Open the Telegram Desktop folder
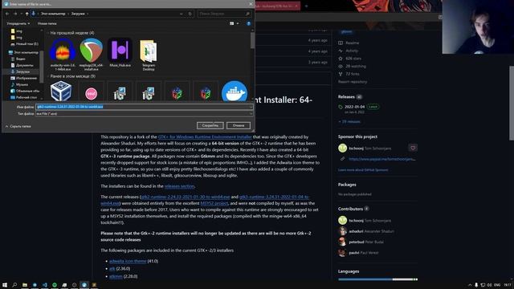The image size is (514, 289). tap(149, 55)
